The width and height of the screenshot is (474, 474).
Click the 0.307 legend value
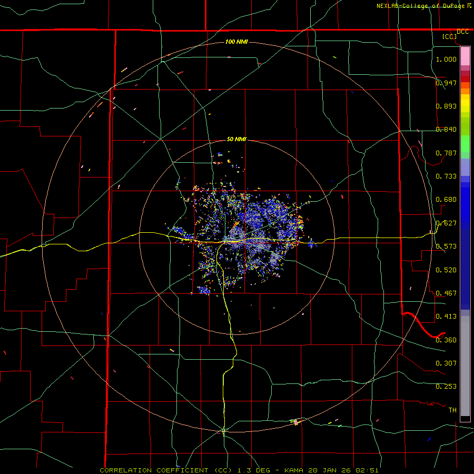point(446,363)
